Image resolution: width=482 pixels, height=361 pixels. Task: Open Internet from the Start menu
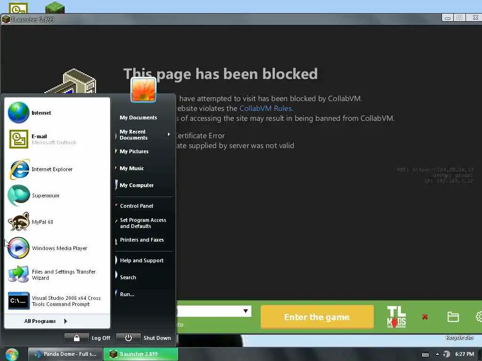57,113
